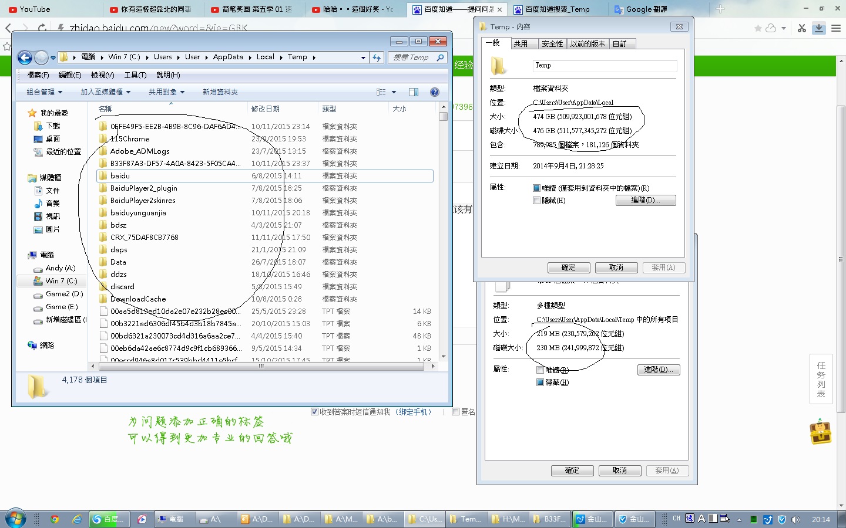Click the 網路 network icon in sidebar
Screen dimensions: 846x528
32,345
